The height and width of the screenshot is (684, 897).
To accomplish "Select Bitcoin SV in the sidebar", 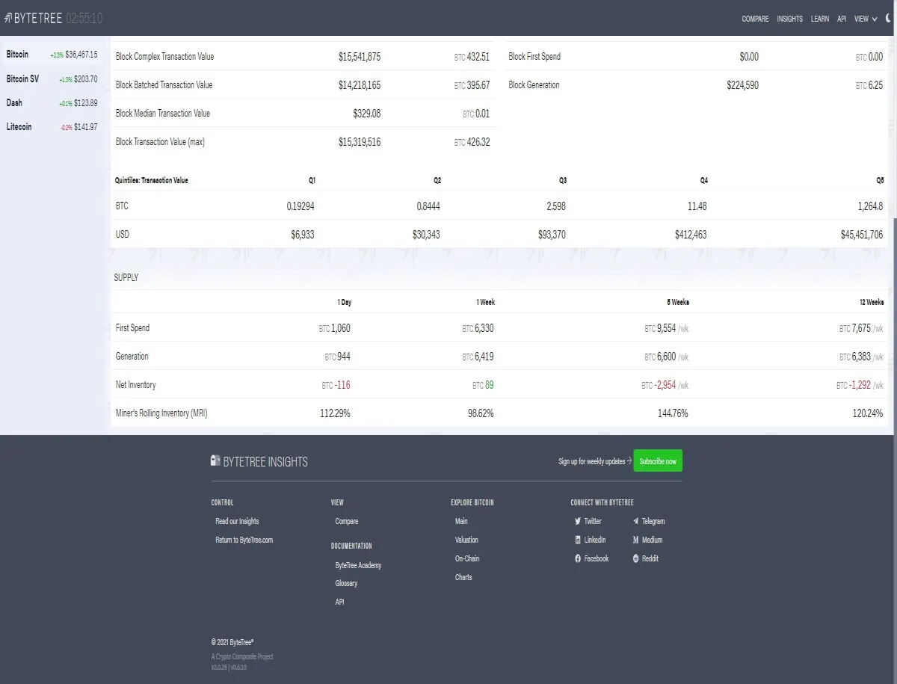I will tap(52, 78).
